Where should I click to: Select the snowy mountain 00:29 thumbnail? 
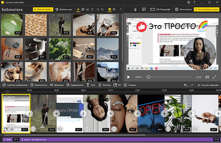point(108,49)
